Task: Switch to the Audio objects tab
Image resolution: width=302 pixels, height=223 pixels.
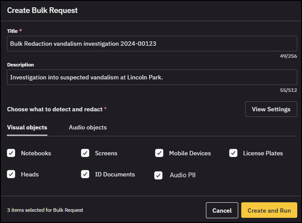Action: [x=87, y=128]
